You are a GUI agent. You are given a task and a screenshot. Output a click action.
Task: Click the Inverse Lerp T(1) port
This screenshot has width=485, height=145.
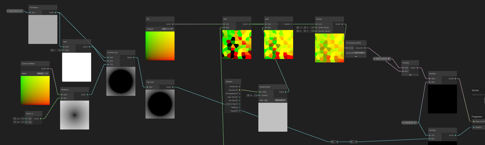click(108, 64)
